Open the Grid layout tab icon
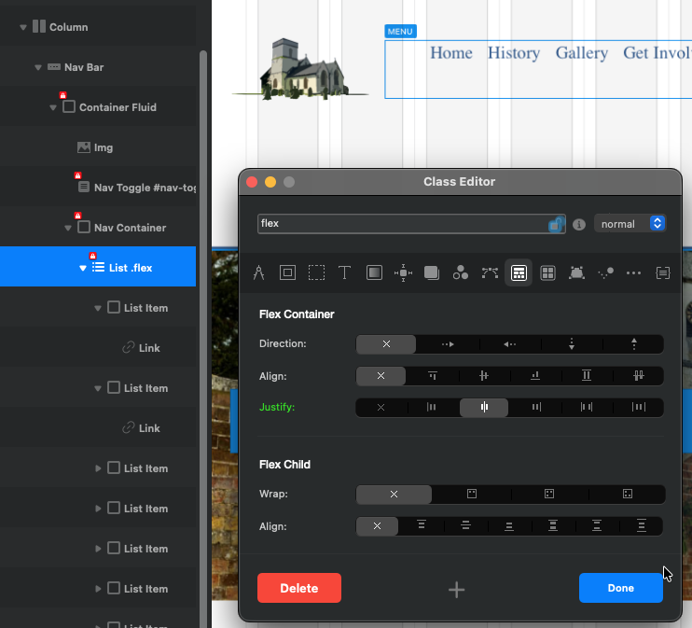This screenshot has width=692, height=628. pyautogui.click(x=547, y=272)
